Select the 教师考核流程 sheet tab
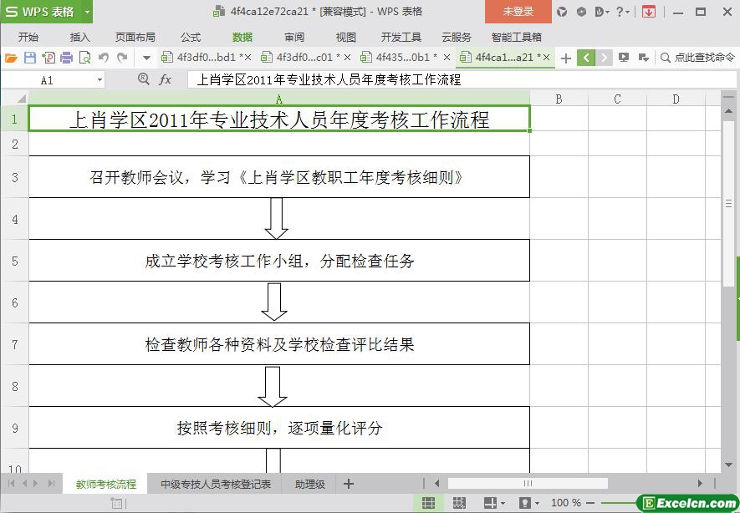The image size is (740, 513). (x=105, y=484)
